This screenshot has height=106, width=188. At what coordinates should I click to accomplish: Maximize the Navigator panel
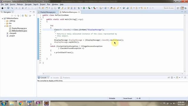point(34,12)
